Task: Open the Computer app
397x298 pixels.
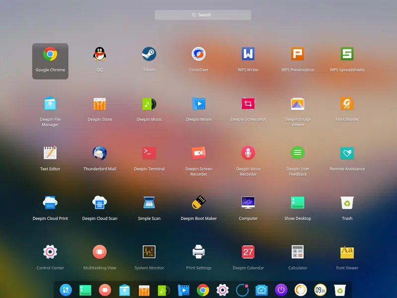Action: pos(248,203)
